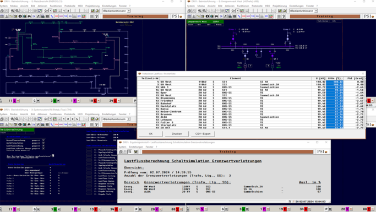Click magenta S indicator beside 11 in Netzübersicht status bar
Viewport: 376px width, 212px height.
click(14, 101)
